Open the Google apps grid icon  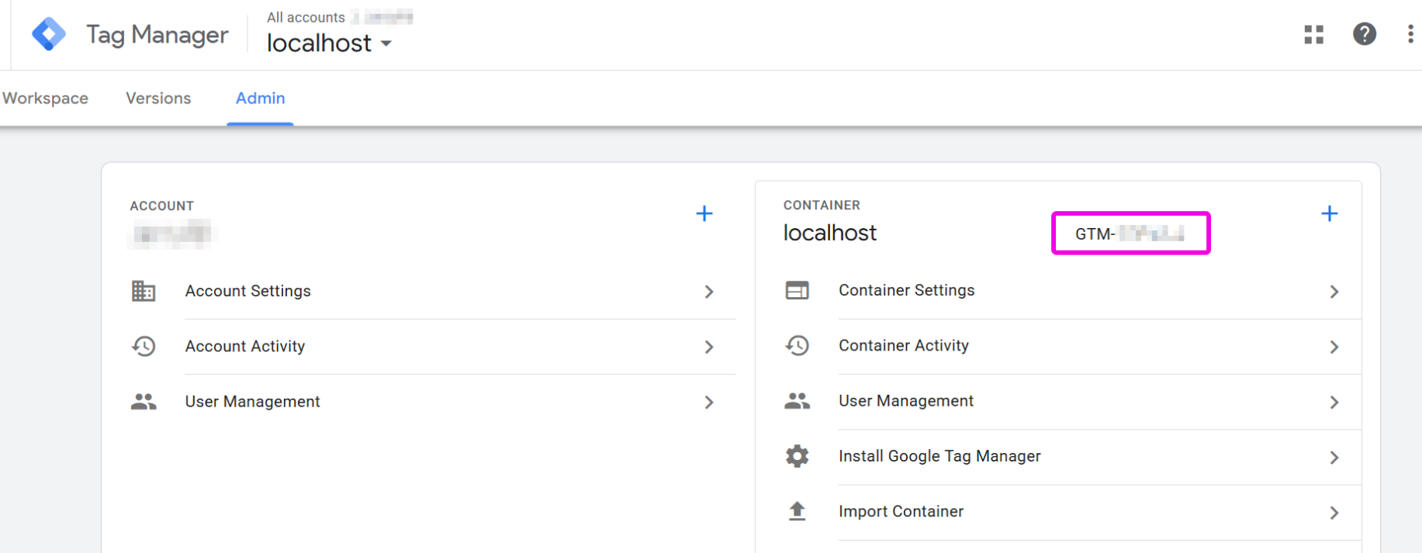(x=1313, y=34)
